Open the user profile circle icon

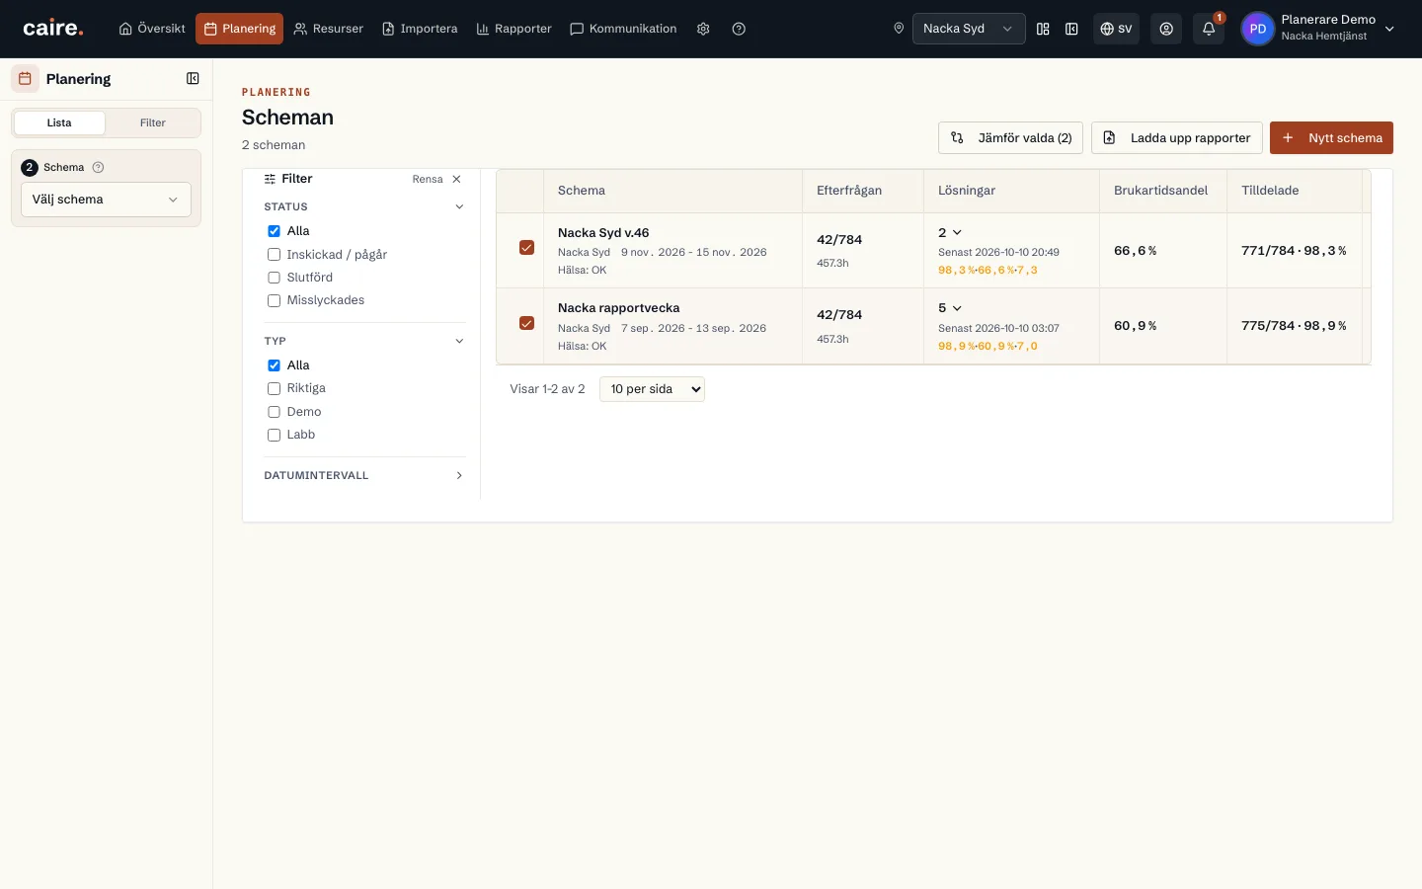coord(1166,29)
